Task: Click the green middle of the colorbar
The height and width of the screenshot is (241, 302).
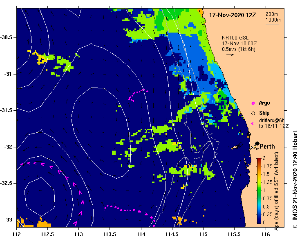Action: pos(259,191)
